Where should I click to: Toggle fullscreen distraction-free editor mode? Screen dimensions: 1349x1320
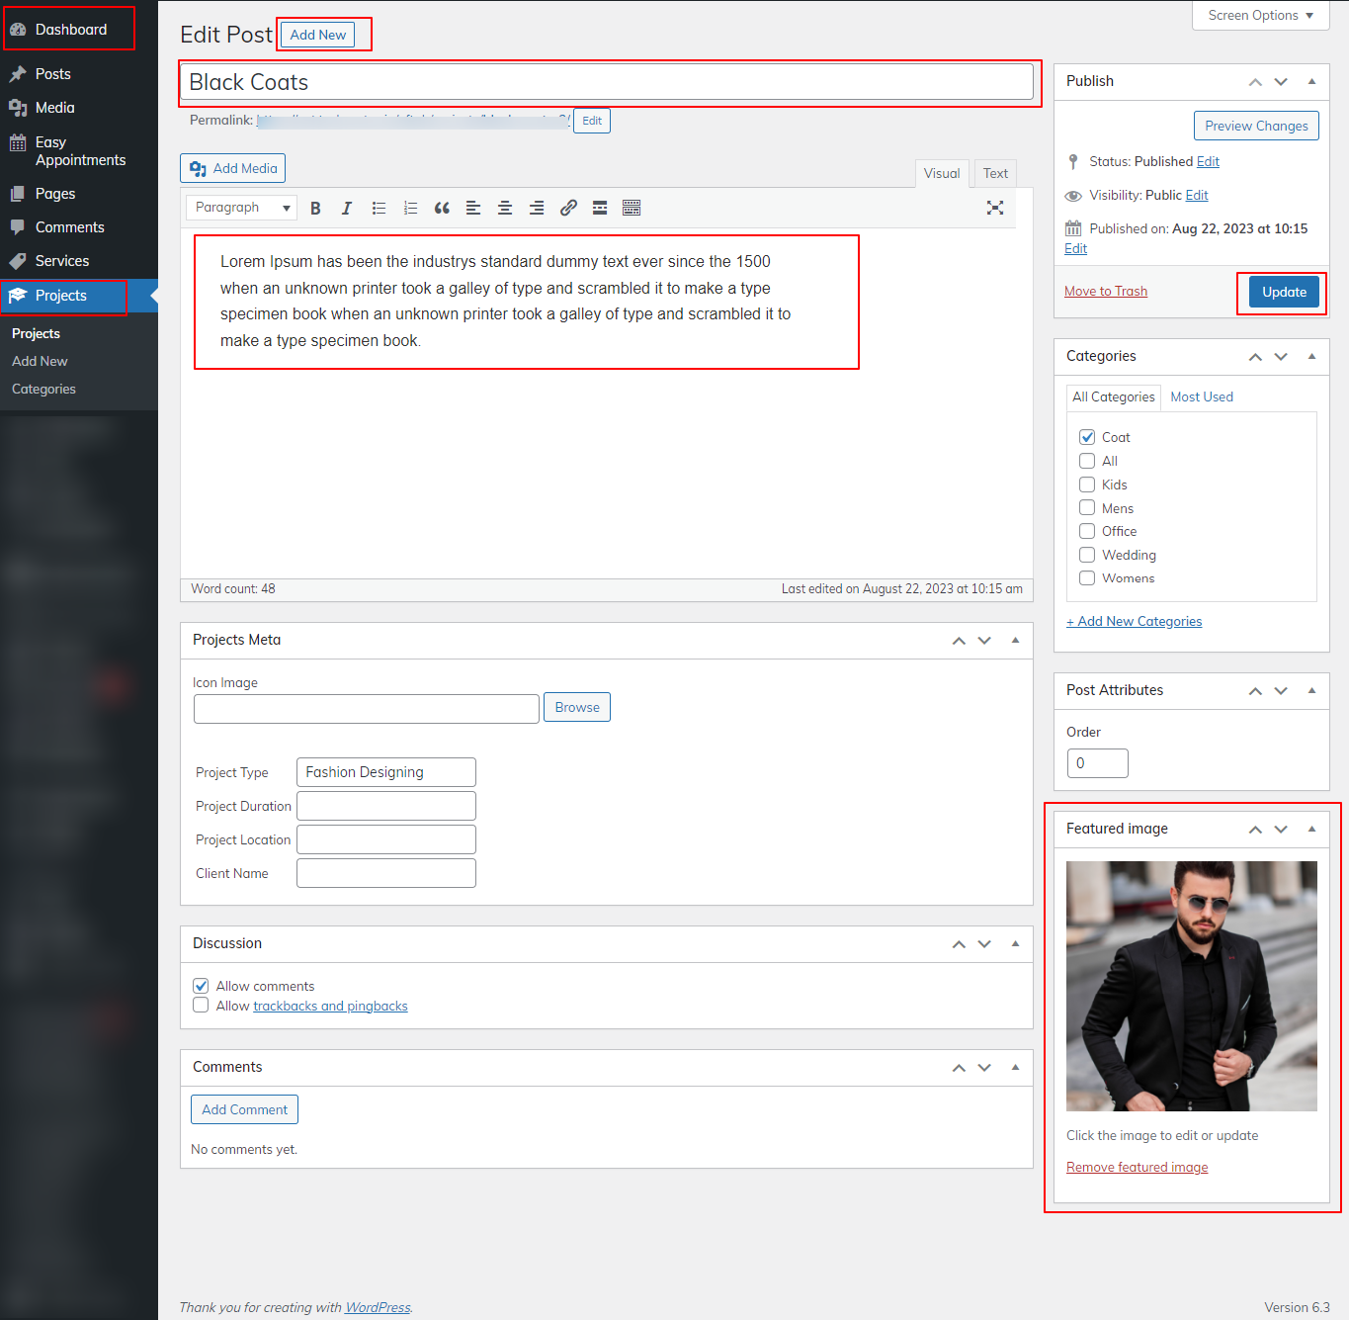click(995, 208)
